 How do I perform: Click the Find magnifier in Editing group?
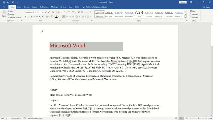coord(191,11)
